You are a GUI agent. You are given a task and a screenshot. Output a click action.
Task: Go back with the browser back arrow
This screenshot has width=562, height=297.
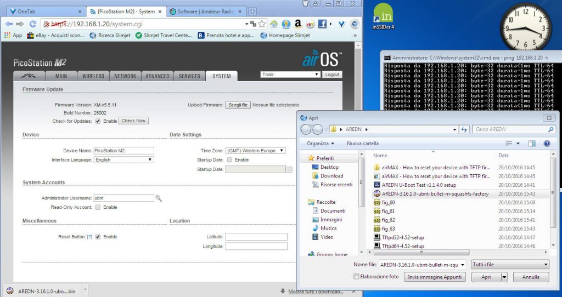(9, 24)
